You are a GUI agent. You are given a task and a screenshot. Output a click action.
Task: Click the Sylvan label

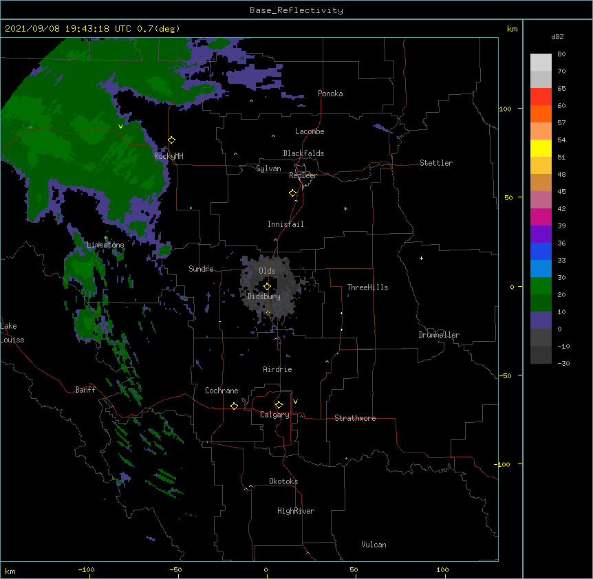(268, 168)
